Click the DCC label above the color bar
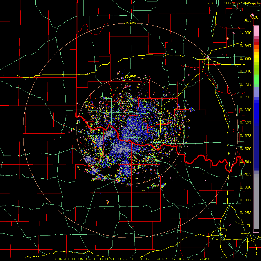This screenshot has height=261, width=261. 255,17
